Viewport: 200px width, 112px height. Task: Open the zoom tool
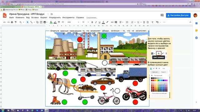(x=21, y=22)
